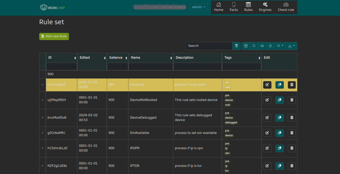Sort table by Tags column

[242, 58]
